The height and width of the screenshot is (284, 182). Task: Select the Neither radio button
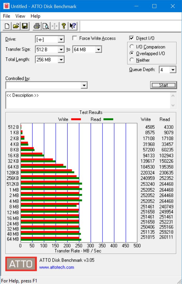tap(132, 60)
